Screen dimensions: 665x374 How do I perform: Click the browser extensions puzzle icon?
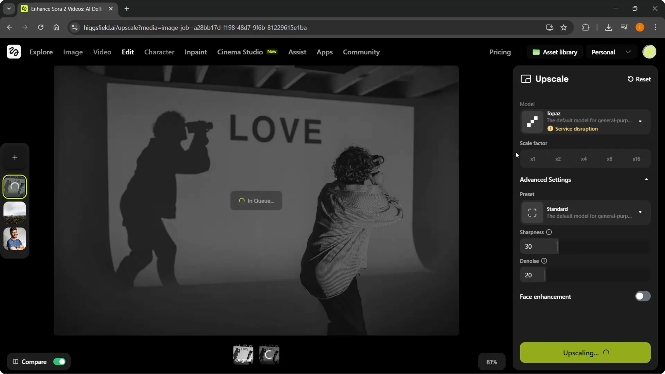click(x=586, y=27)
